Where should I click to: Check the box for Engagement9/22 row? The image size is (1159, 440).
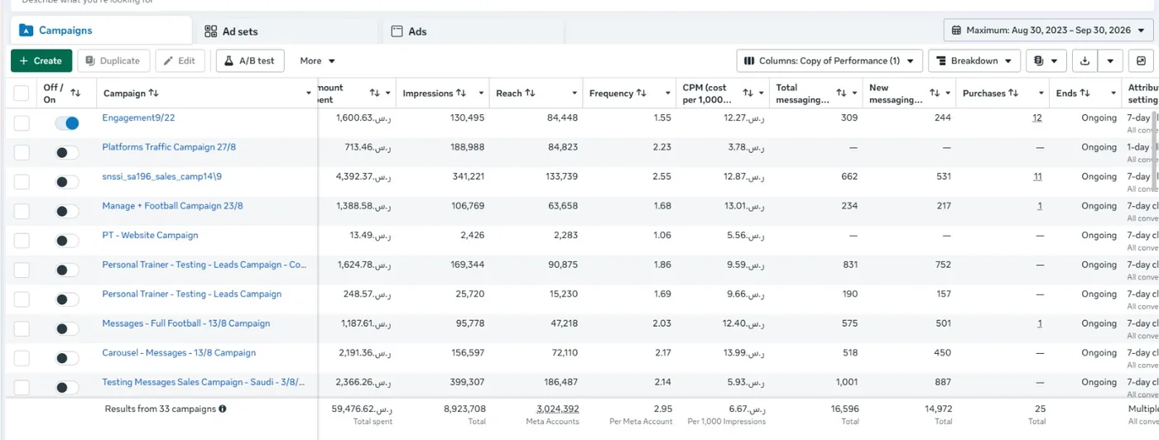[x=22, y=123]
